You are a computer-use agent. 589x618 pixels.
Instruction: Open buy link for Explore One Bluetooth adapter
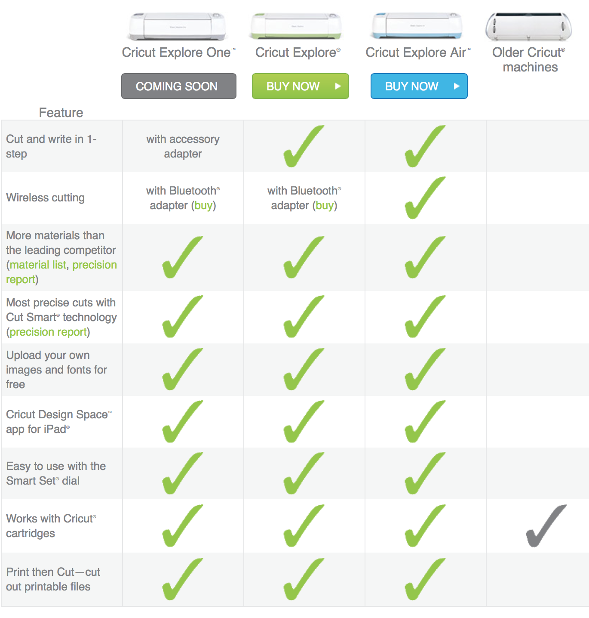pyautogui.click(x=203, y=205)
